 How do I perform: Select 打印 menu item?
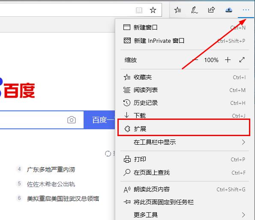(185, 159)
